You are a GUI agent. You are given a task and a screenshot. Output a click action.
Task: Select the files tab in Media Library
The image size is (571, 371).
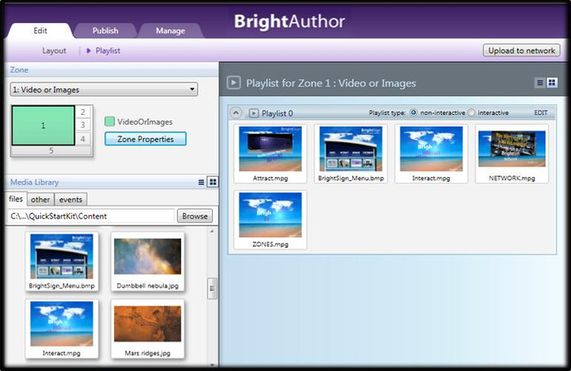pyautogui.click(x=15, y=199)
